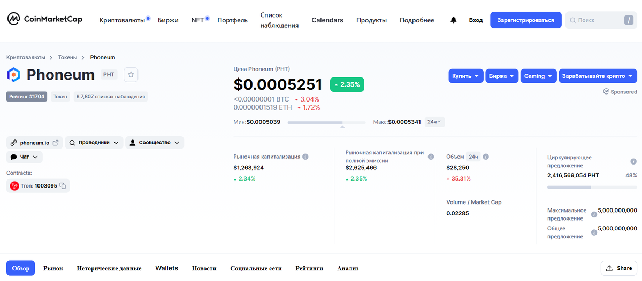Viewport: 642px width, 281px height.
Task: Click the 0.02285 Volume / Market Cap value
Action: (457, 213)
